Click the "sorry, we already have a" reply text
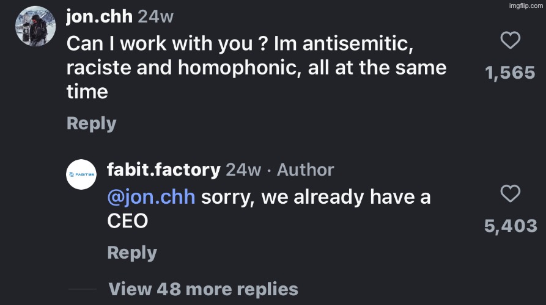The height and width of the screenshot is (305, 546). (315, 198)
